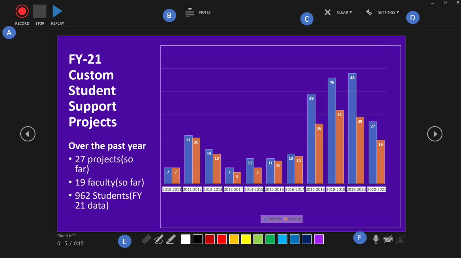Screen dimensions: 461x258
Task: Click the X icon beside Clear
Action: click(x=327, y=12)
